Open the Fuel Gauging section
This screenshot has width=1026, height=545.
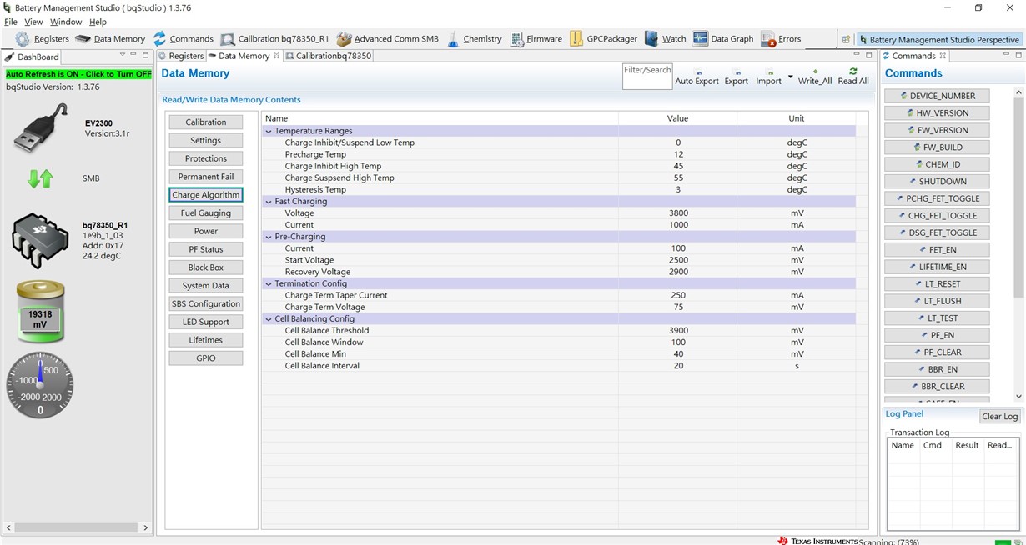point(205,213)
